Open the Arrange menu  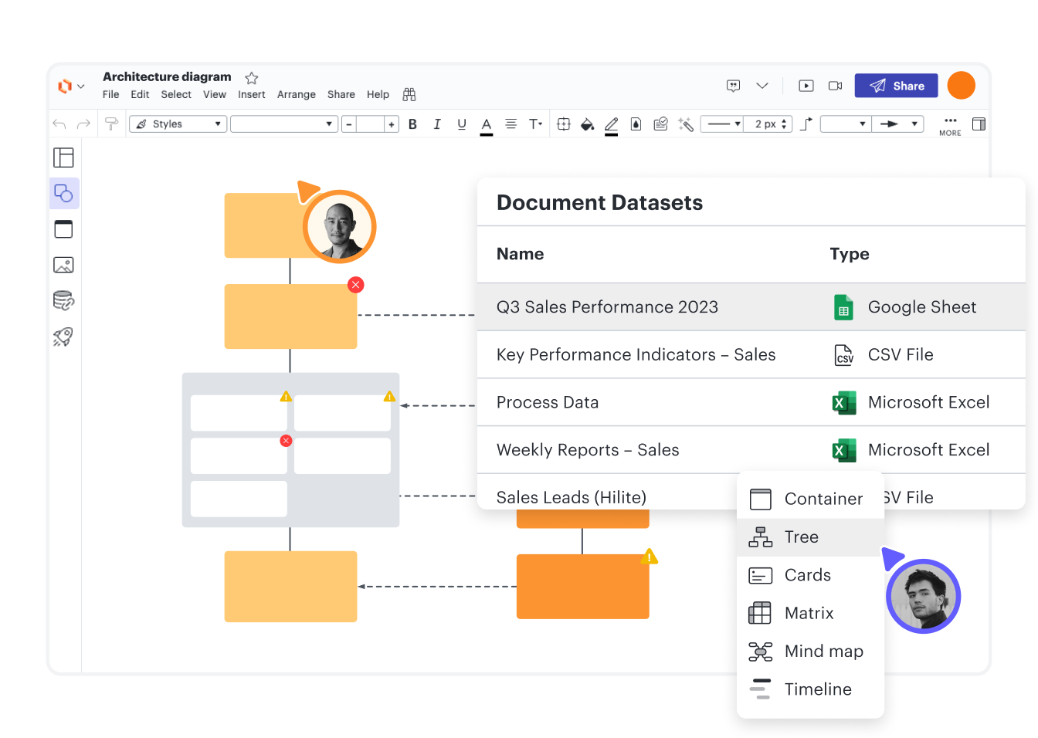(296, 94)
